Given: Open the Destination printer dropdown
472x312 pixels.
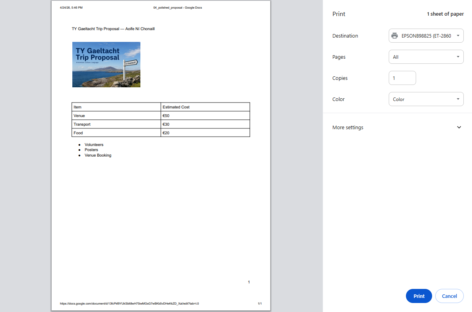Looking at the screenshot, I should [426, 36].
